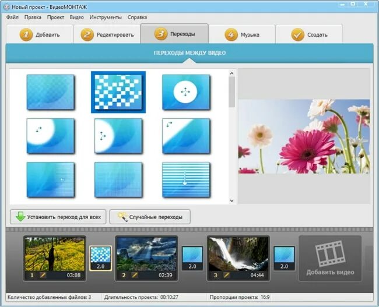Edit clip 3 with its pencil icon
Screen dimensions: 379x307
pyautogui.click(x=226, y=275)
